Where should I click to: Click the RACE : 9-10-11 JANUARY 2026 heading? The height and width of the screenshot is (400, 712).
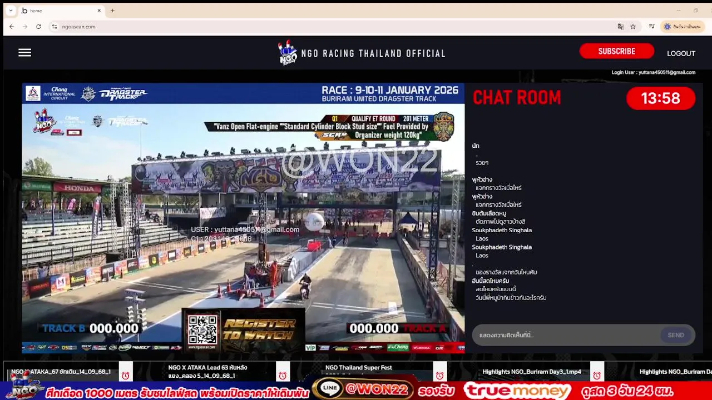(390, 90)
